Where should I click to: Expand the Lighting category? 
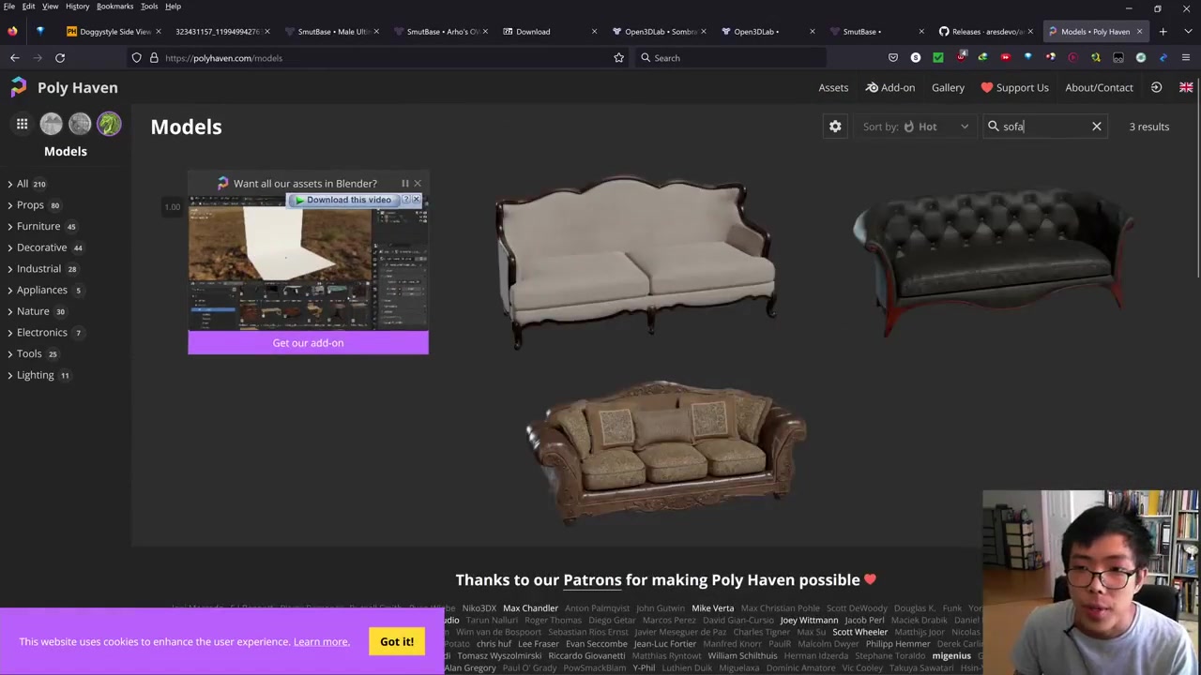pyautogui.click(x=35, y=375)
